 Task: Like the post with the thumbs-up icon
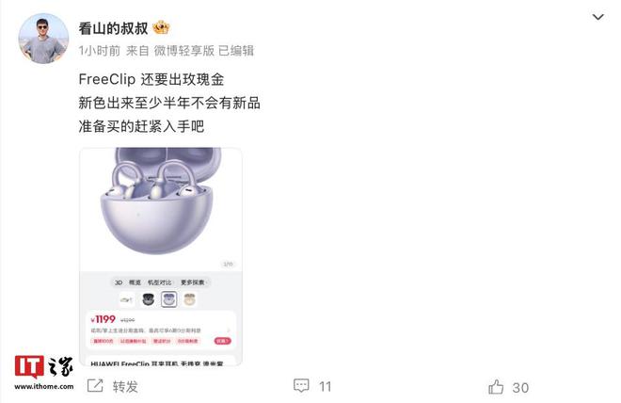pos(496,387)
